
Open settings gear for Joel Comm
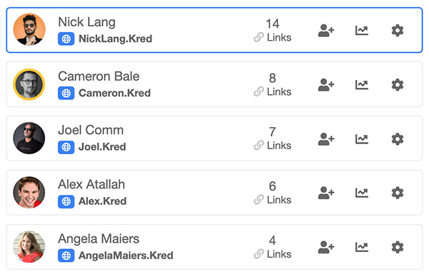[398, 139]
